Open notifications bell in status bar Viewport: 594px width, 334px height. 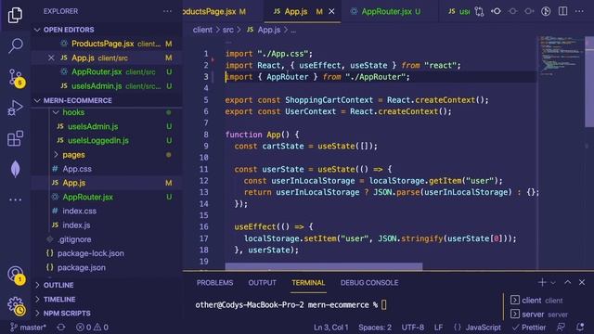click(x=579, y=328)
